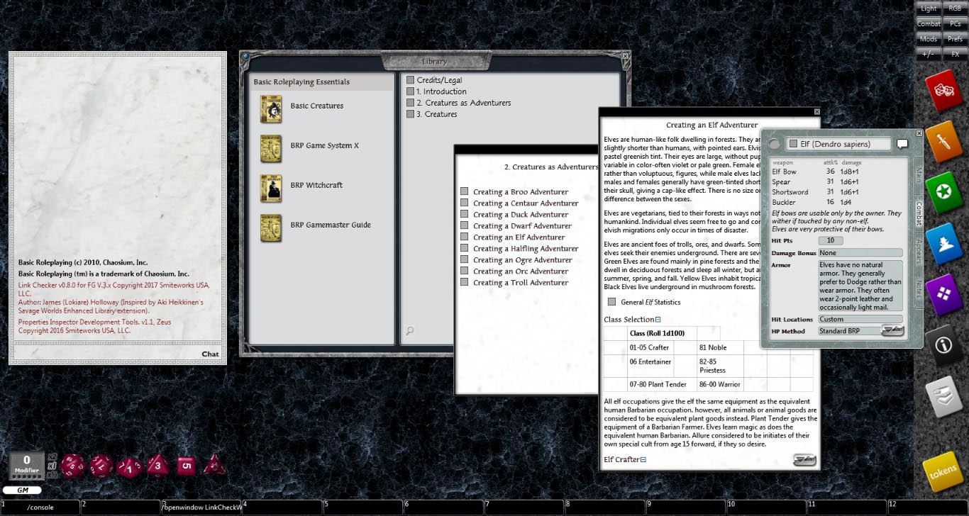The width and height of the screenshot is (969, 516).
Task: Open the chat bubble on the Elf window
Action: click(x=902, y=143)
